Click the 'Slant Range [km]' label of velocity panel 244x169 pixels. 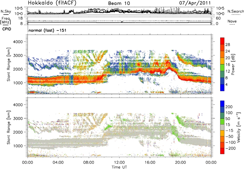(x=9, y=128)
